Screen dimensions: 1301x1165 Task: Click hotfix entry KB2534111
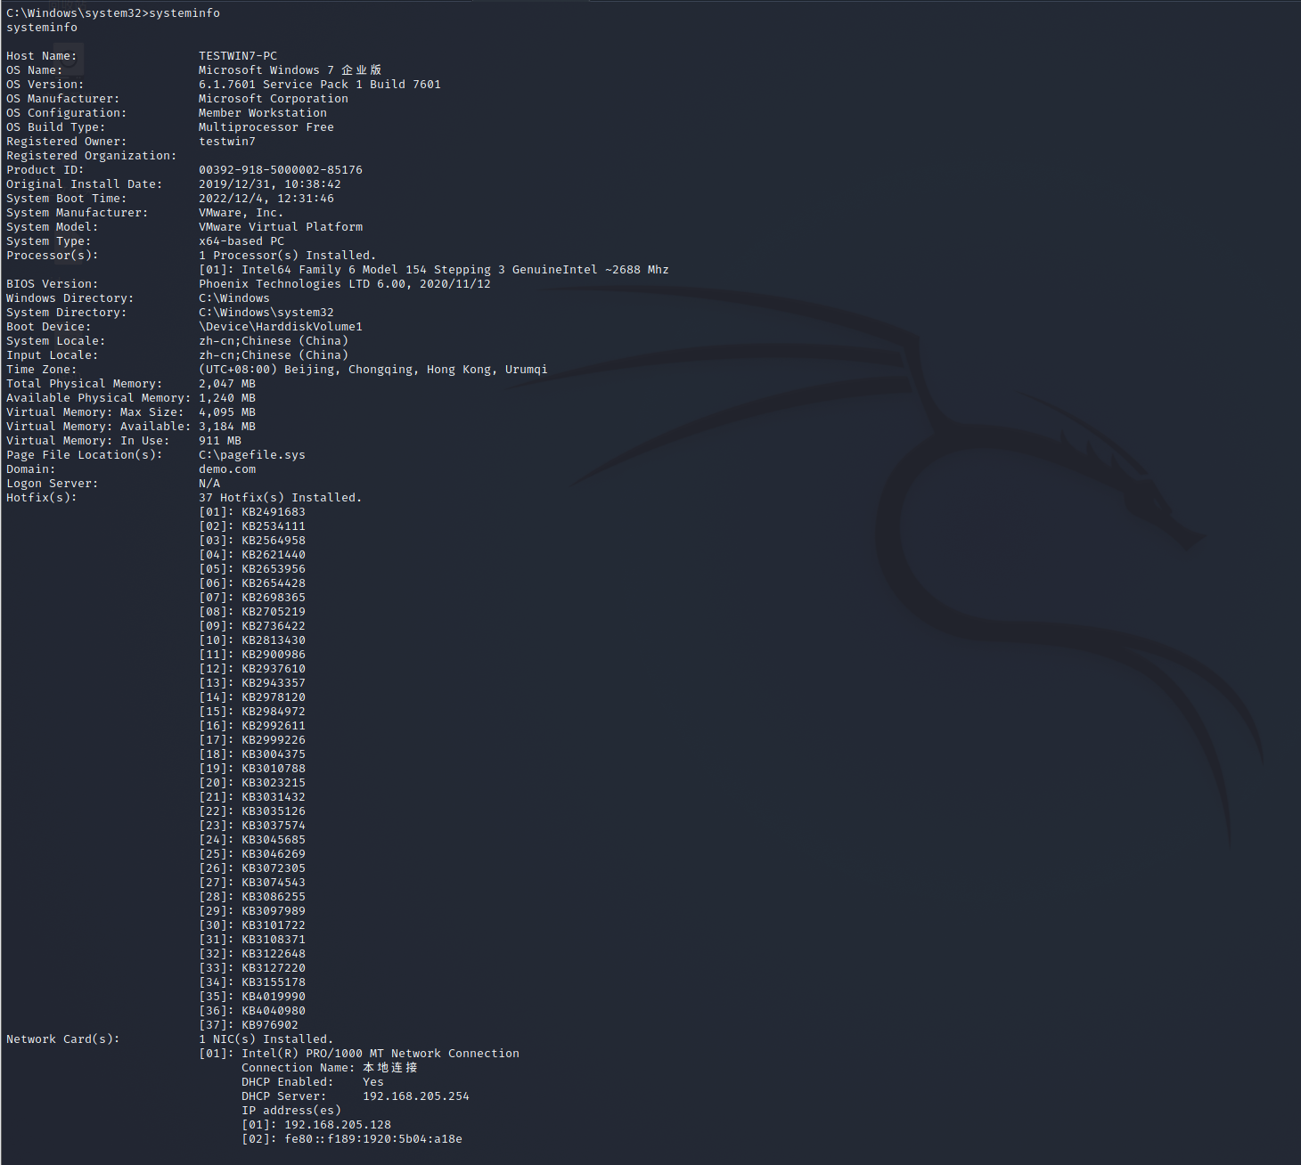(x=274, y=526)
